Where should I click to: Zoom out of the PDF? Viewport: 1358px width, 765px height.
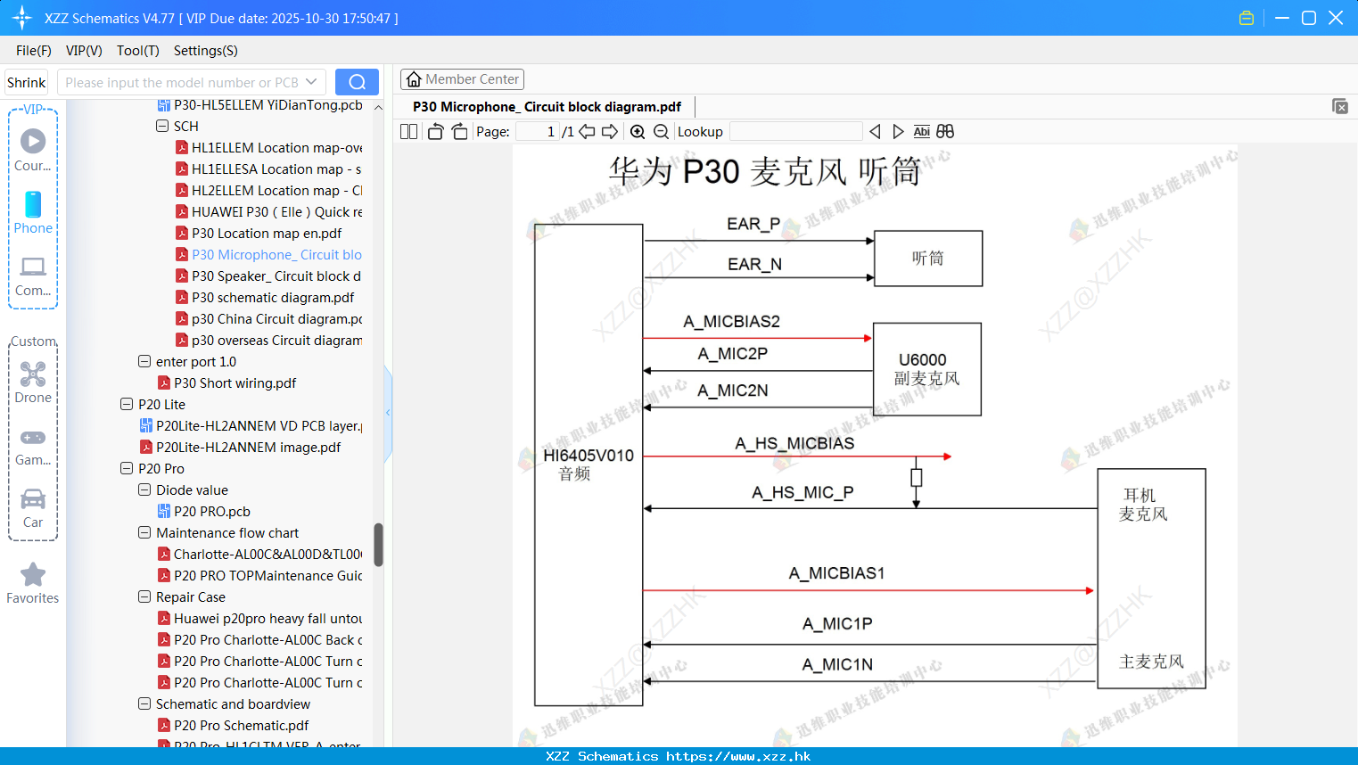[x=661, y=132]
